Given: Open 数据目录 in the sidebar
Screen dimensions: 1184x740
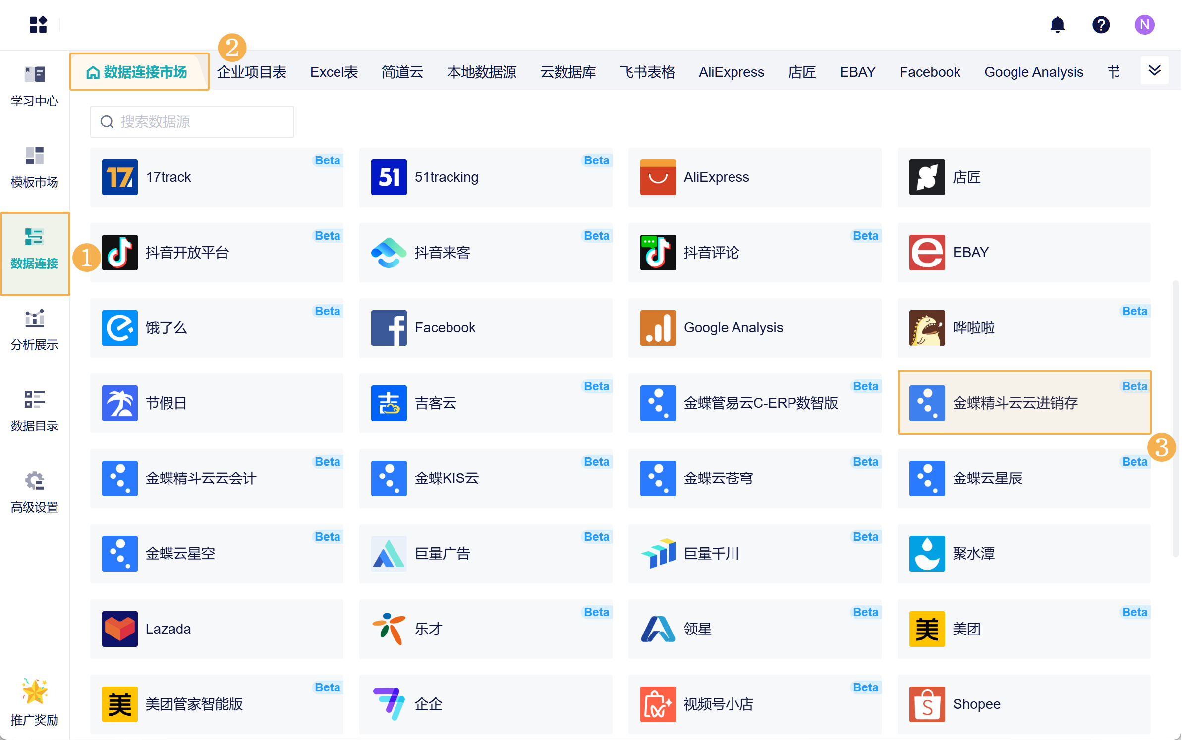Looking at the screenshot, I should pos(35,411).
